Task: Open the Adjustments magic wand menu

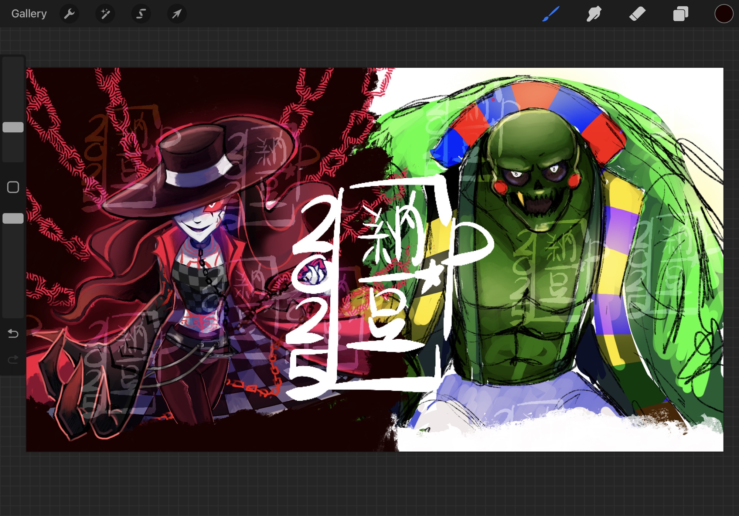Action: point(105,14)
